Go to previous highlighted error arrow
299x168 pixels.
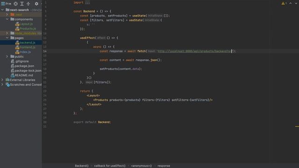point(291,3)
